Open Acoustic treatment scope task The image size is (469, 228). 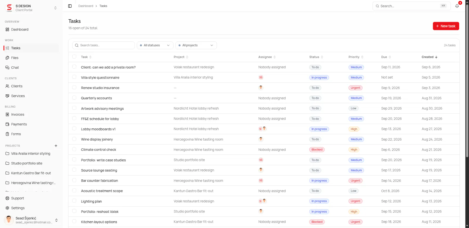pos(102,191)
